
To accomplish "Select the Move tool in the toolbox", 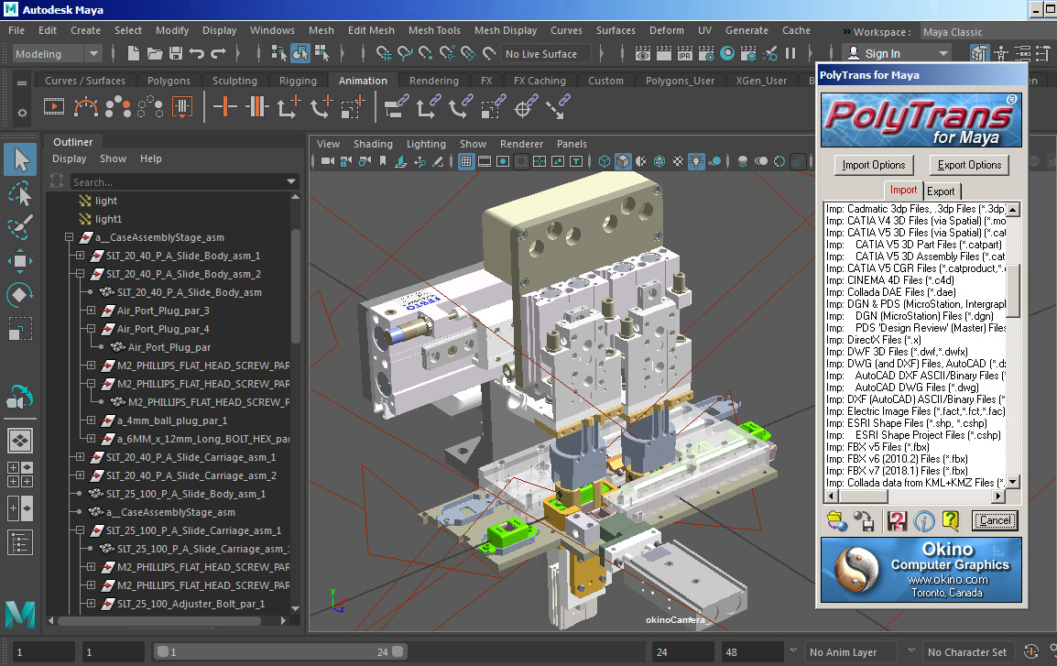I will [x=20, y=261].
